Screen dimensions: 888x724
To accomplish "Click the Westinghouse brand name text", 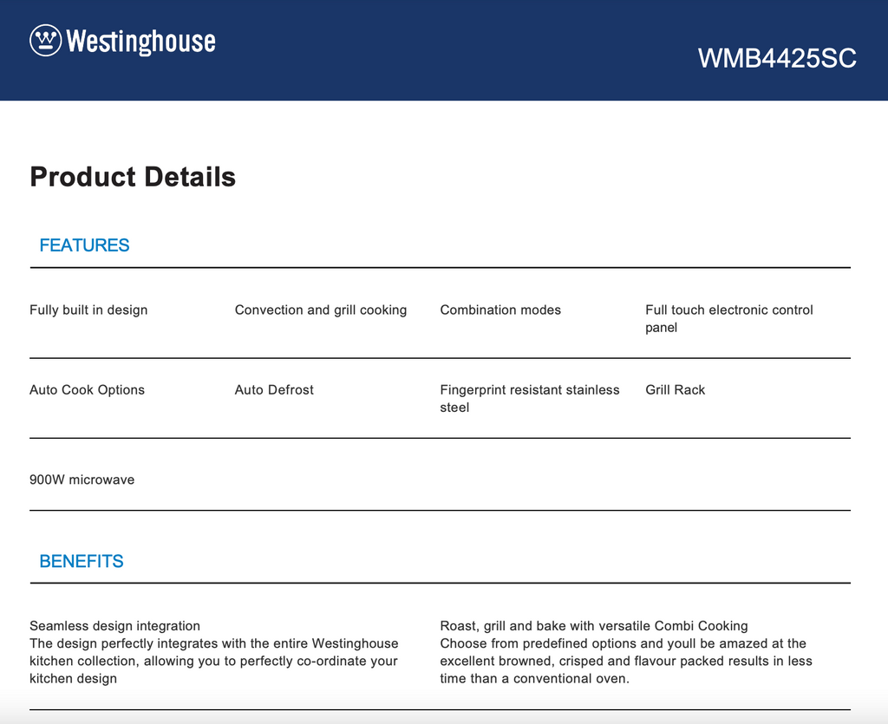I will (x=140, y=41).
